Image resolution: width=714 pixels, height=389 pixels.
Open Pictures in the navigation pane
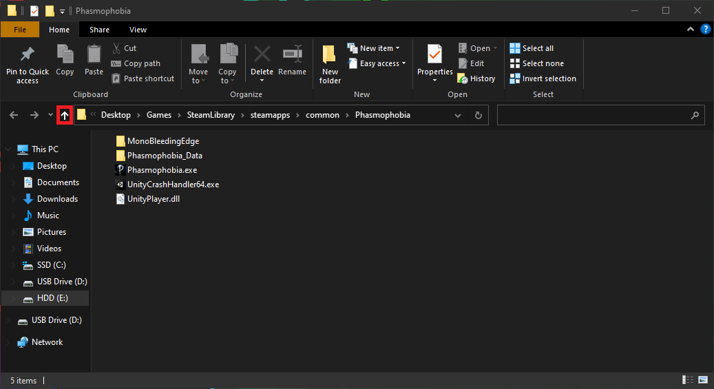pyautogui.click(x=45, y=232)
